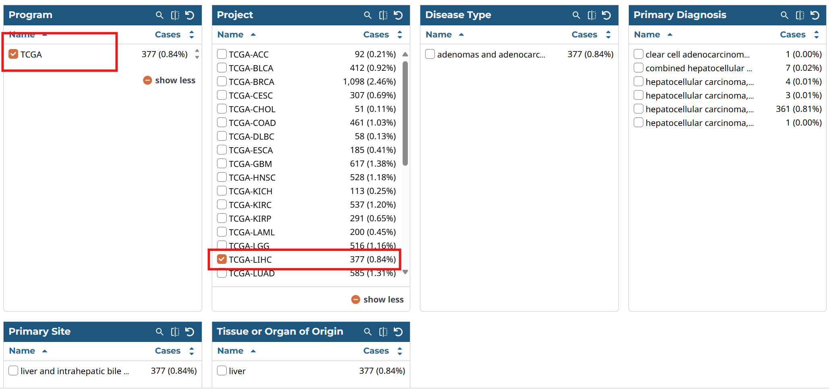
Task: Open search in the Primary Diagnosis panel
Action: 784,15
